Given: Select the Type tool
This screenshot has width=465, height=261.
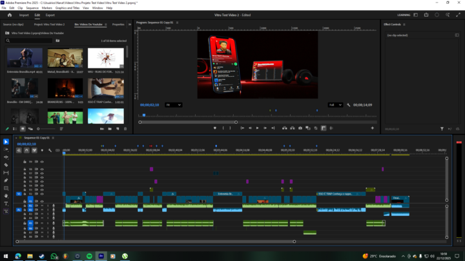Looking at the screenshot, I should tap(6, 203).
